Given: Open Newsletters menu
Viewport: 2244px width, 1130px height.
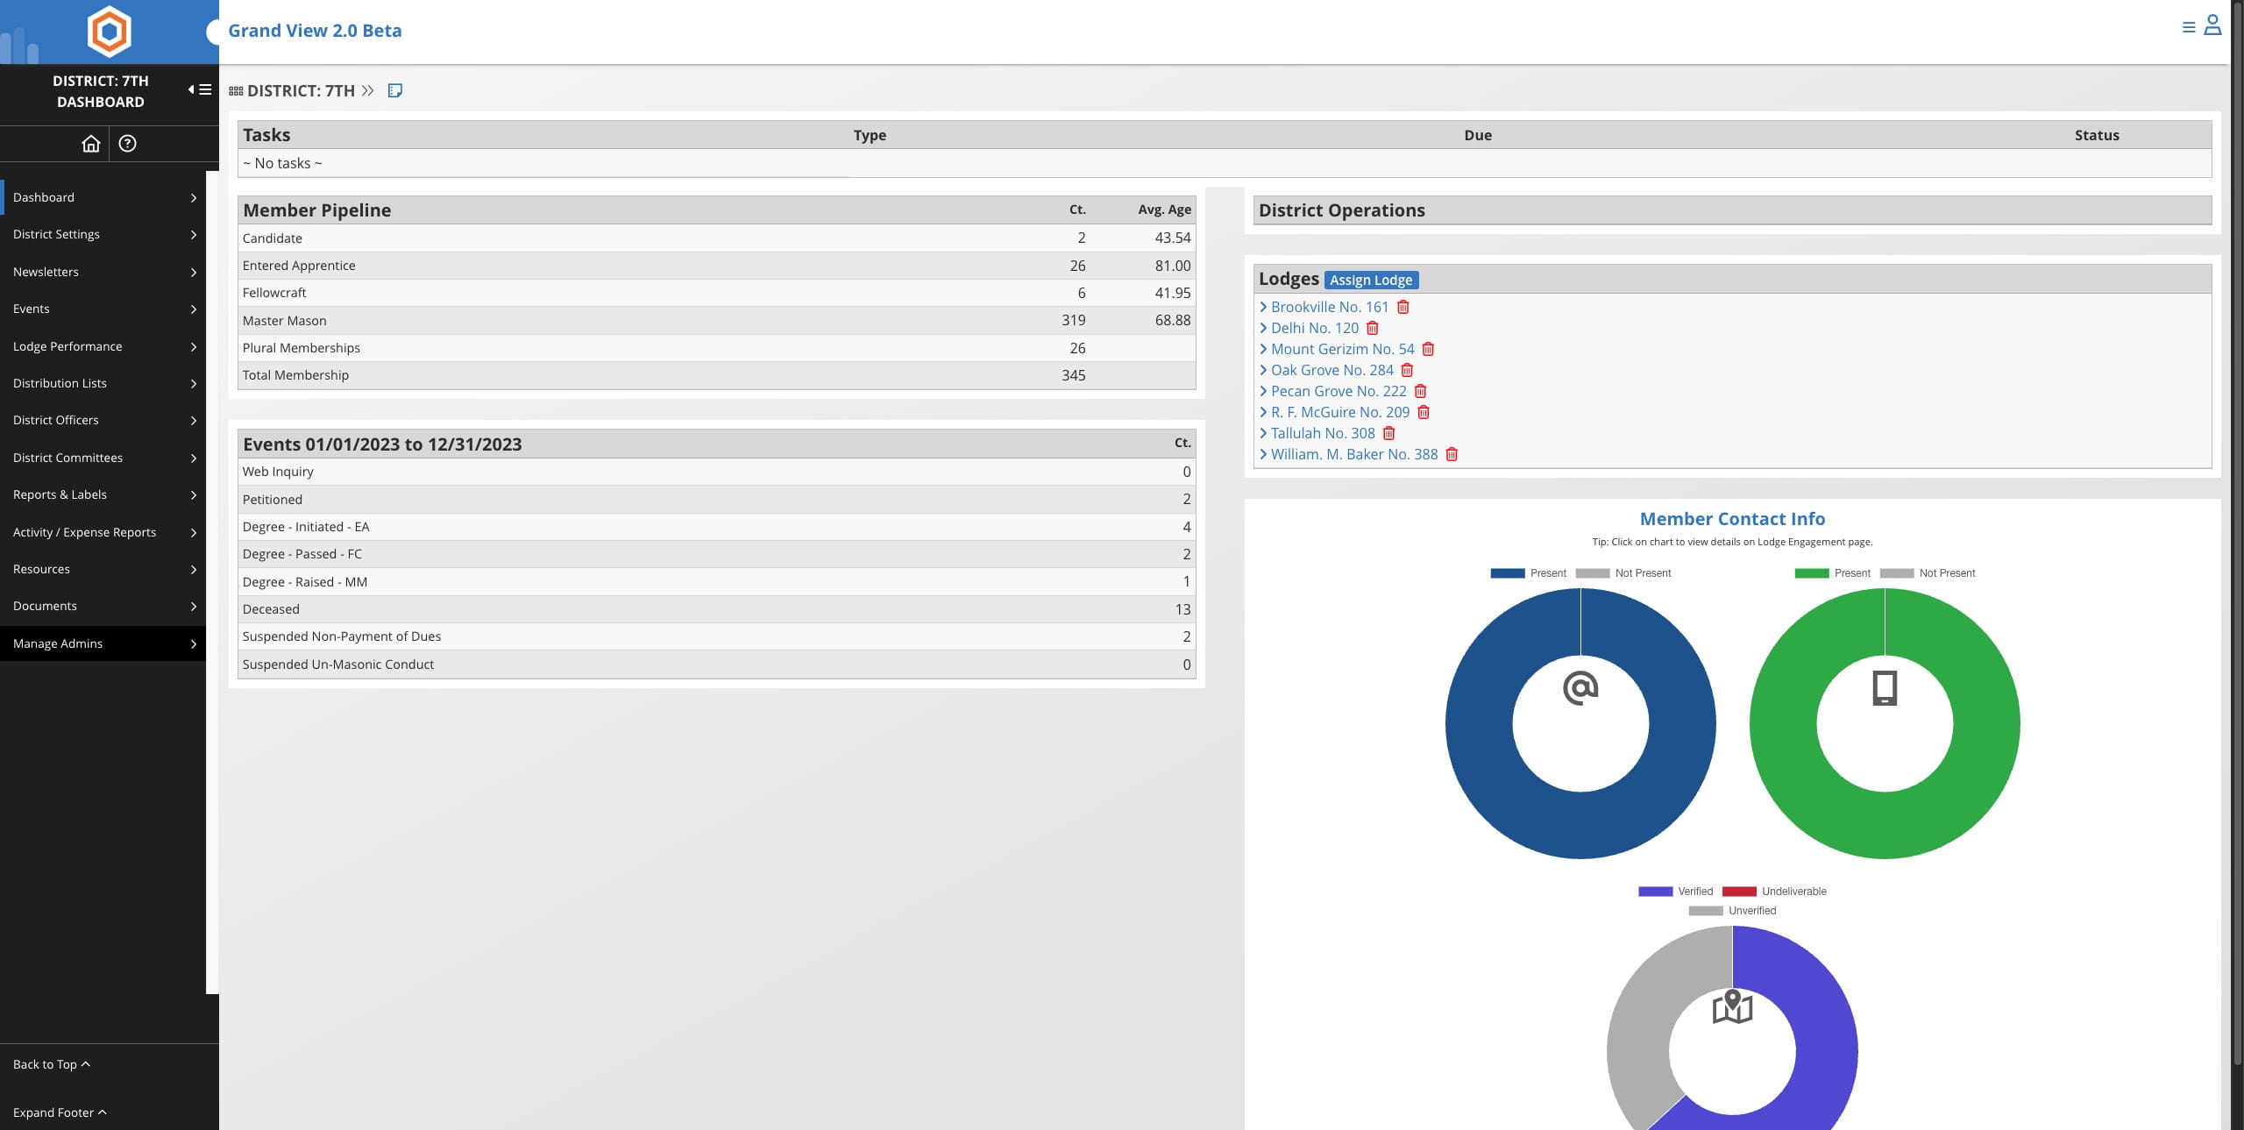Looking at the screenshot, I should (103, 272).
